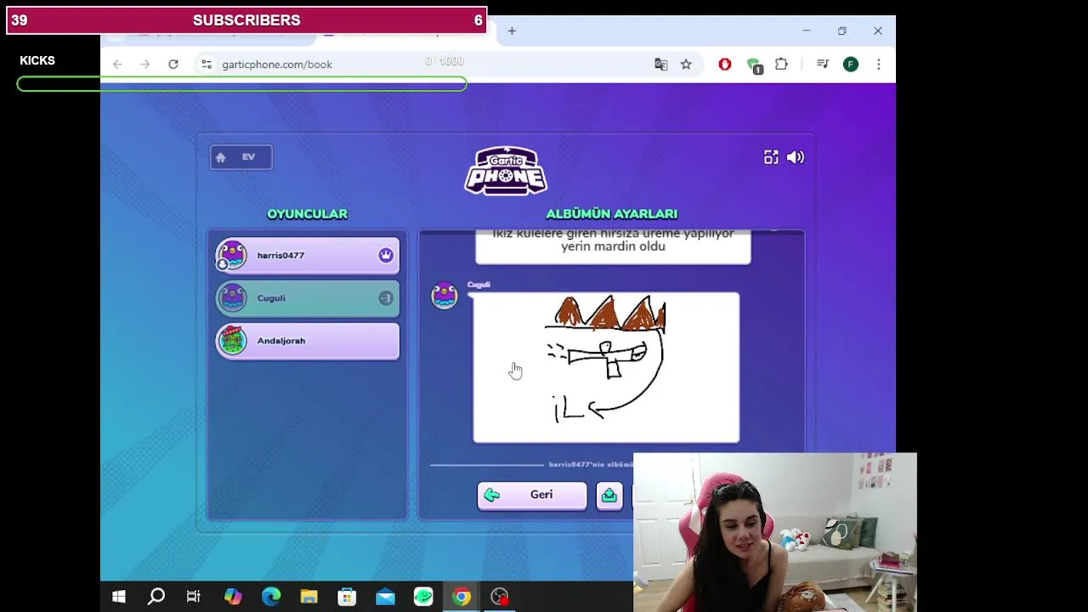The height and width of the screenshot is (612, 1088).
Task: Open Cuguli's drawing in the album
Action: click(606, 367)
